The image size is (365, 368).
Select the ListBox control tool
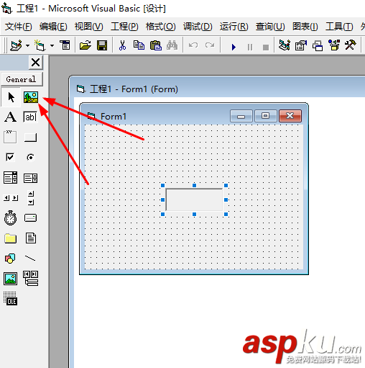[30, 178]
